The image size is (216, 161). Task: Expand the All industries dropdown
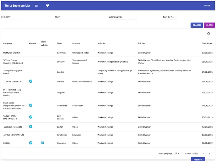123,17
